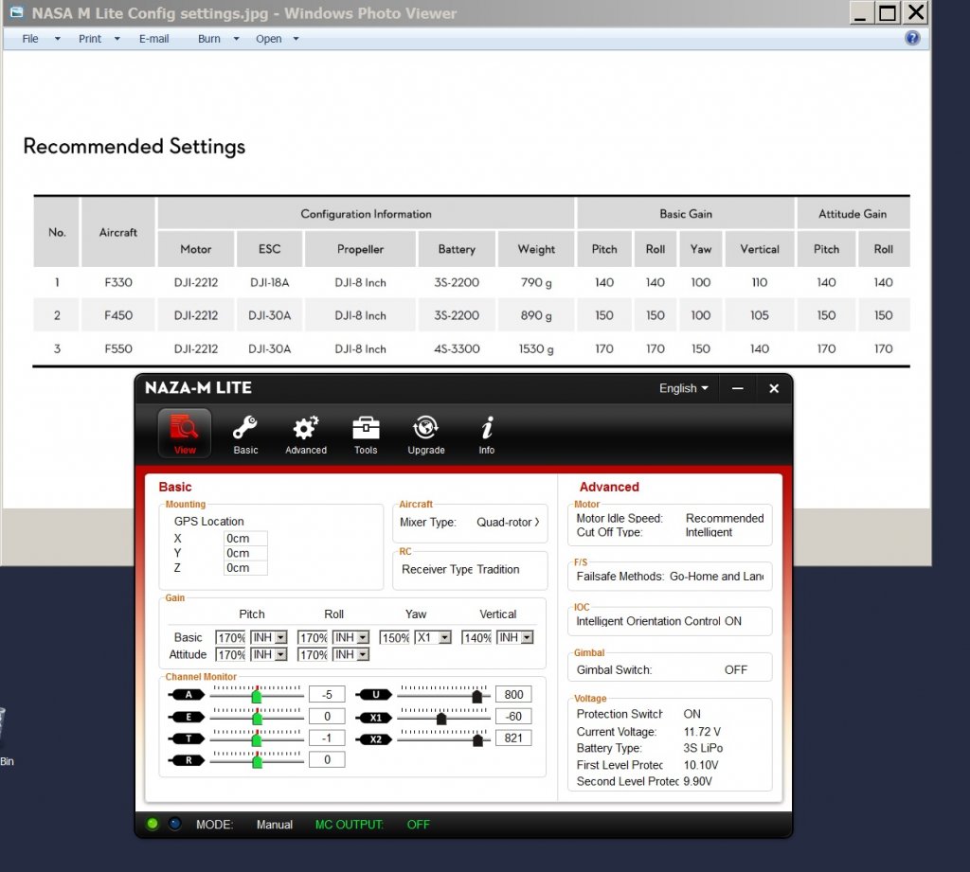970x872 pixels.
Task: Click the Manual mode status text
Action: coord(275,825)
